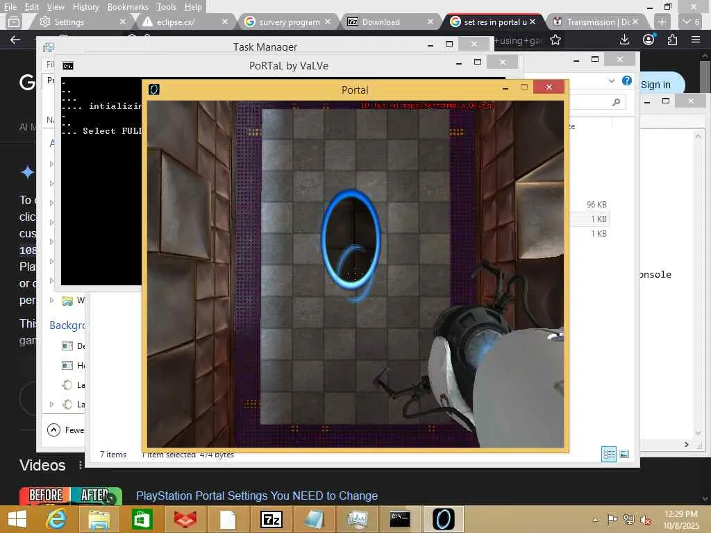Open the Tools menu in the browser
Screen dimensions: 711x533
166,7
